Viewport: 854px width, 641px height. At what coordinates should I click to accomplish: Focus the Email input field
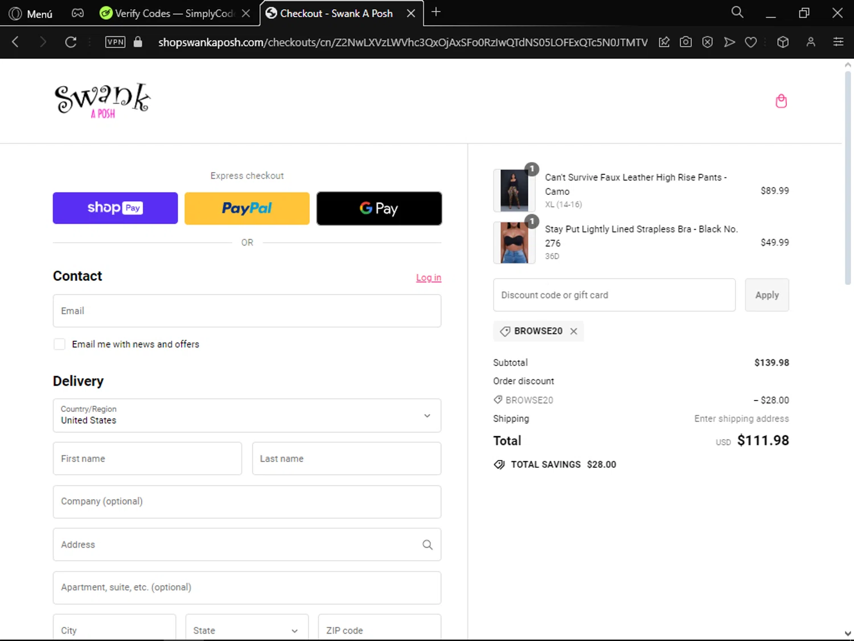pos(247,311)
